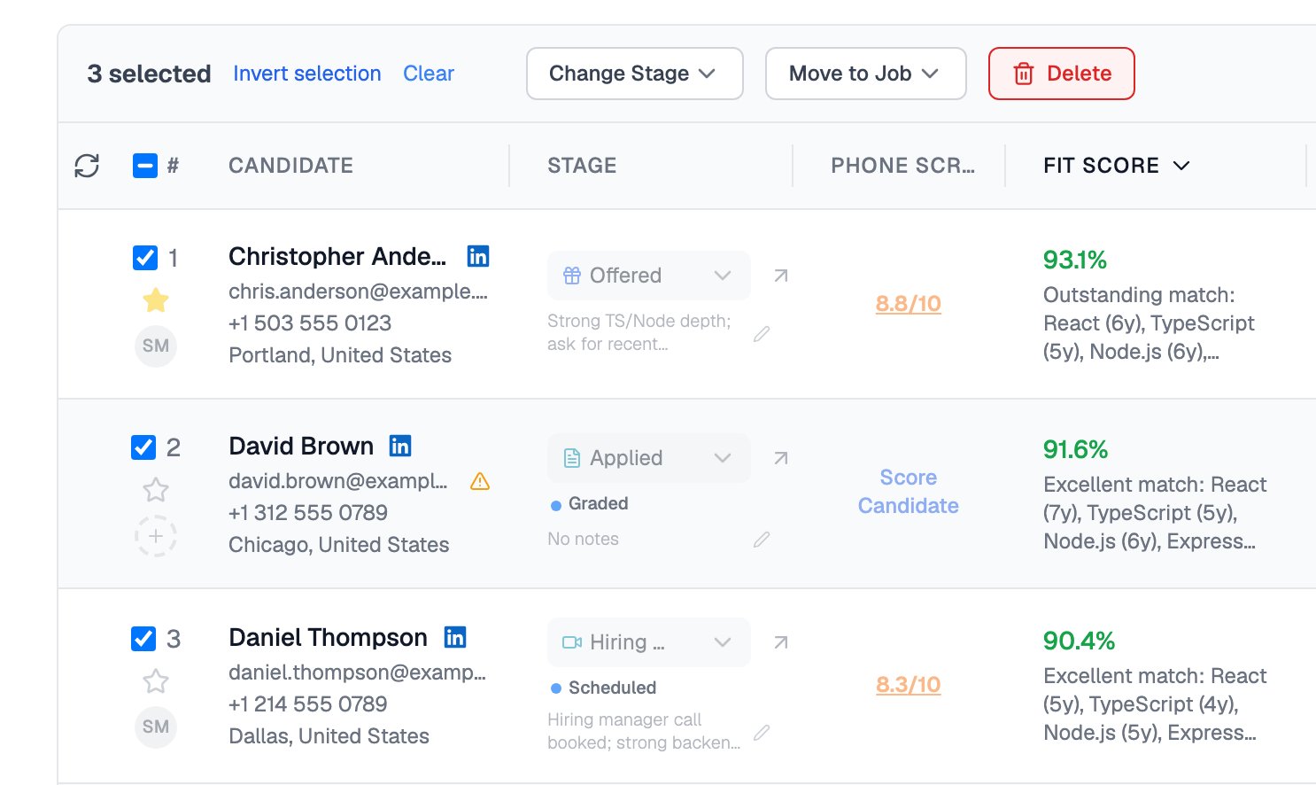Sort by the Fit Score column
This screenshot has height=785, width=1316.
(x=1116, y=166)
